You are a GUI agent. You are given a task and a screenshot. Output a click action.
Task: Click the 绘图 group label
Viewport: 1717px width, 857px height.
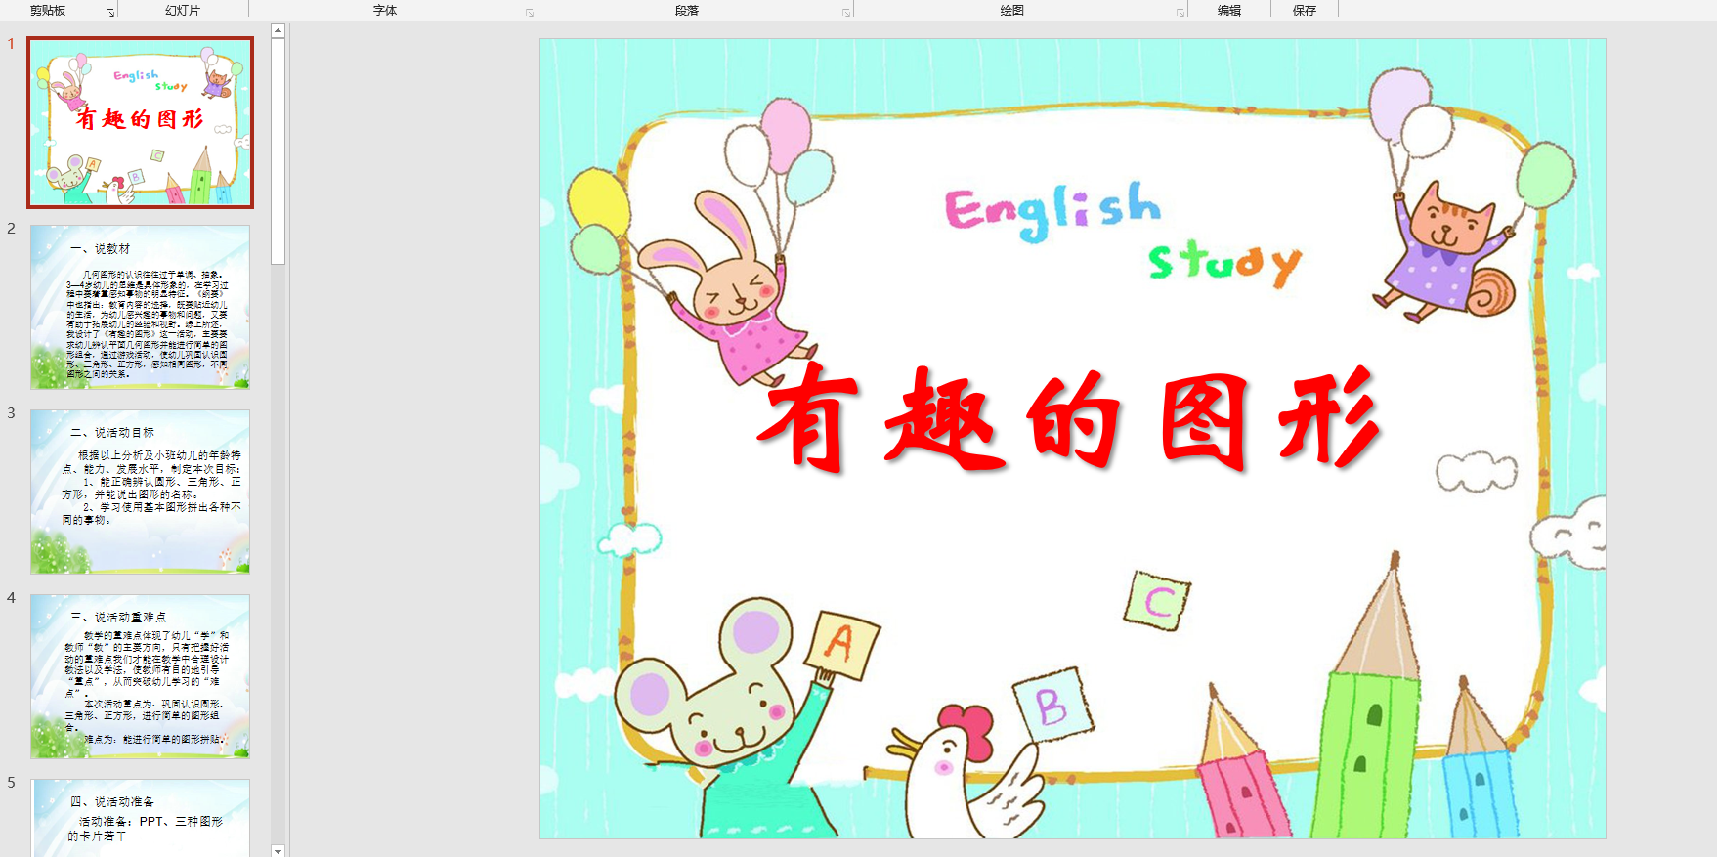point(1012,11)
